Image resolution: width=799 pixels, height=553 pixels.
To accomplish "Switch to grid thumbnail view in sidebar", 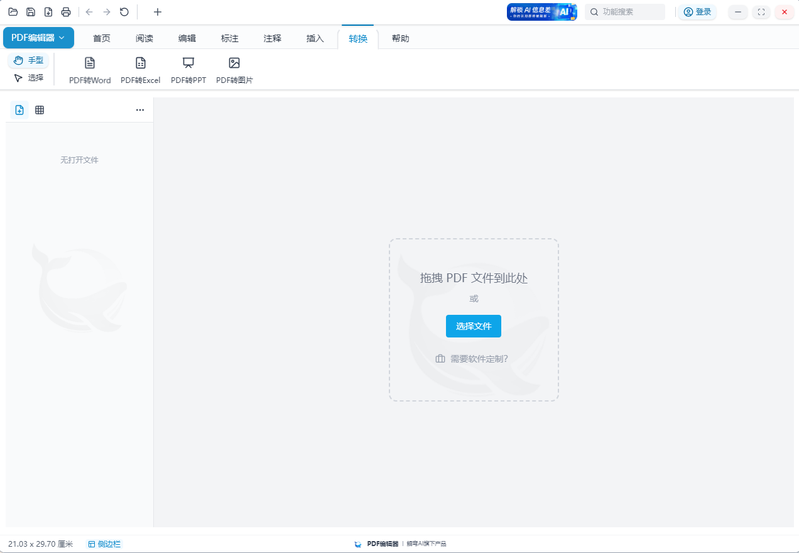I will 40,110.
